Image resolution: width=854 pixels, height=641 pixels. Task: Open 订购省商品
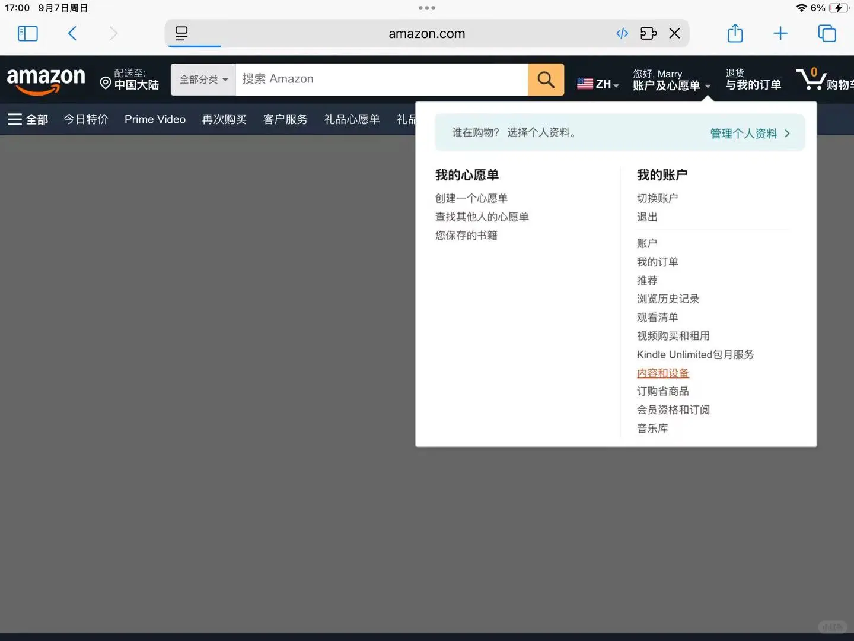[662, 391]
